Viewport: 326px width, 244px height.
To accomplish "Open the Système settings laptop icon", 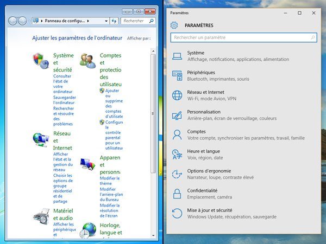I will coord(177,56).
